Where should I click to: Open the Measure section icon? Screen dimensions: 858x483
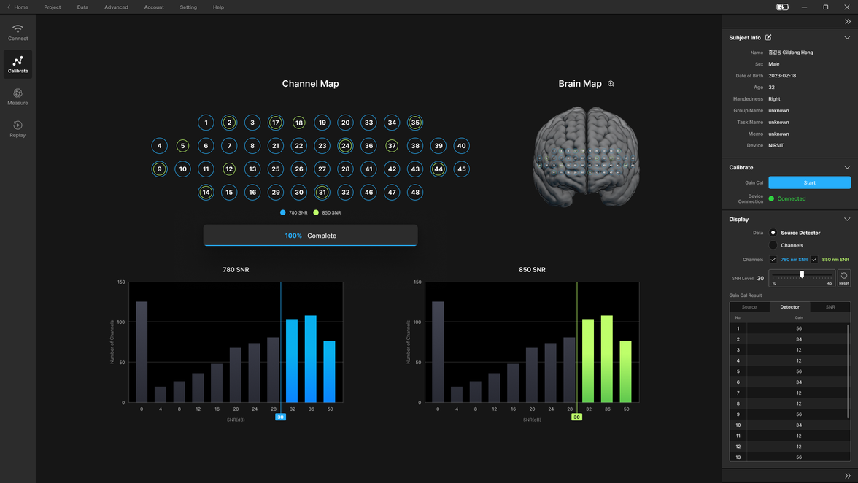click(18, 97)
